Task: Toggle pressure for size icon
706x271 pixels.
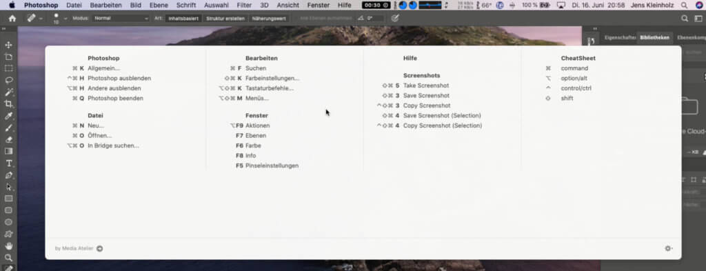Action: [395, 19]
